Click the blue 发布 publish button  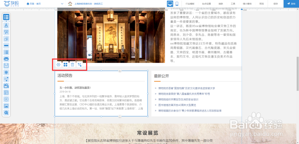pyautogui.click(x=291, y=4)
